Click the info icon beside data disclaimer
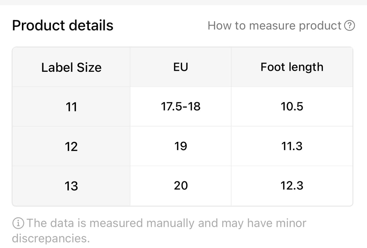The width and height of the screenshot is (367, 248). coord(18,223)
